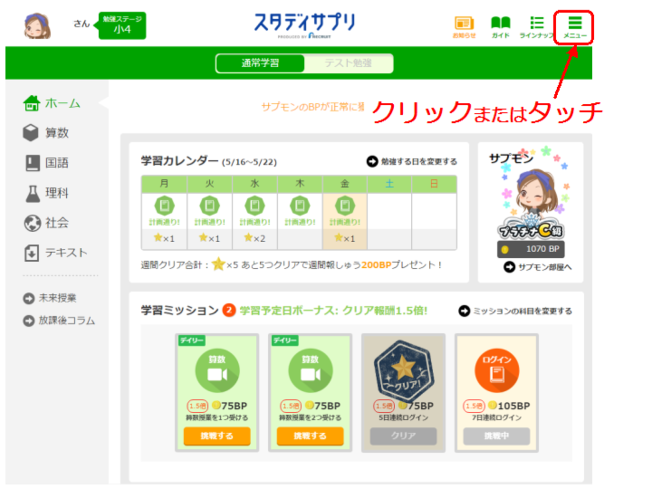Click the スタディサプリ logo
The height and width of the screenshot is (489, 652).
(304, 25)
